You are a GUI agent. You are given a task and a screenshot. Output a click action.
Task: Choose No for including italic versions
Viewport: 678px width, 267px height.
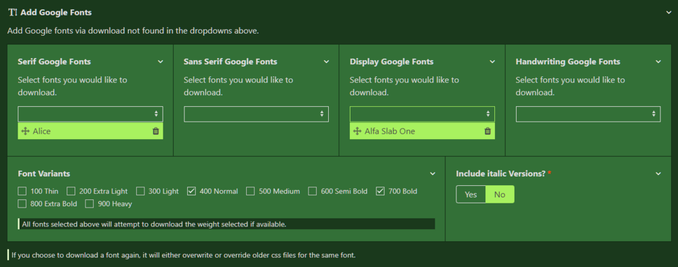[500, 195]
